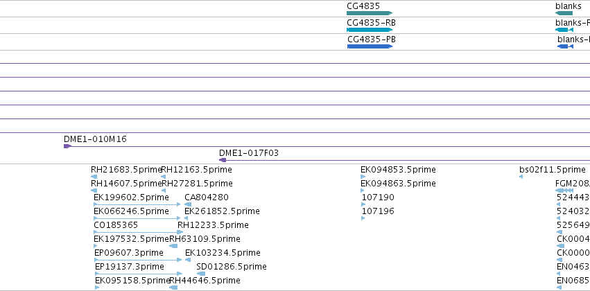The image size is (590, 291).
Task: Click the CA804280 feature block
Action: (188, 204)
